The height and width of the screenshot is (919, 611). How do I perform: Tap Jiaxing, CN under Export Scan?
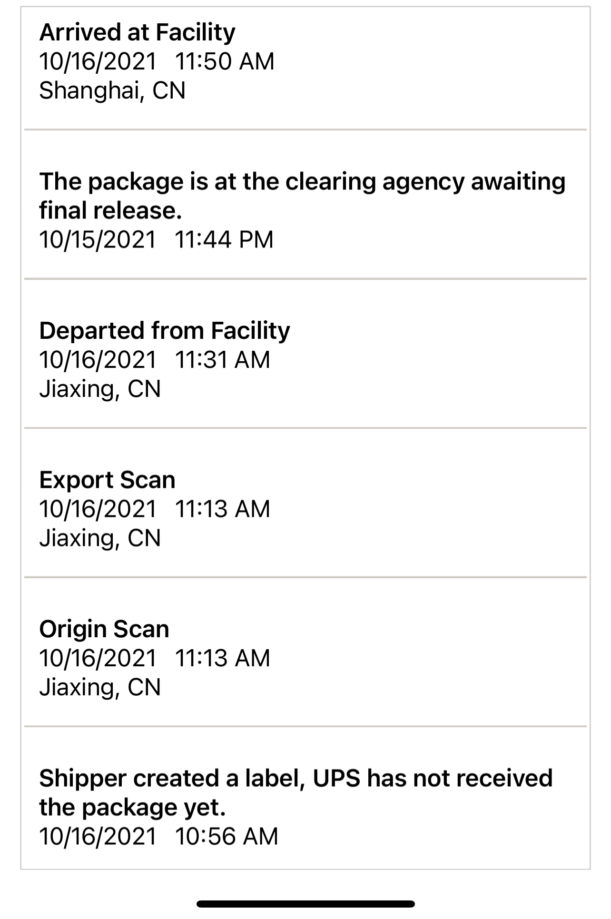100,538
